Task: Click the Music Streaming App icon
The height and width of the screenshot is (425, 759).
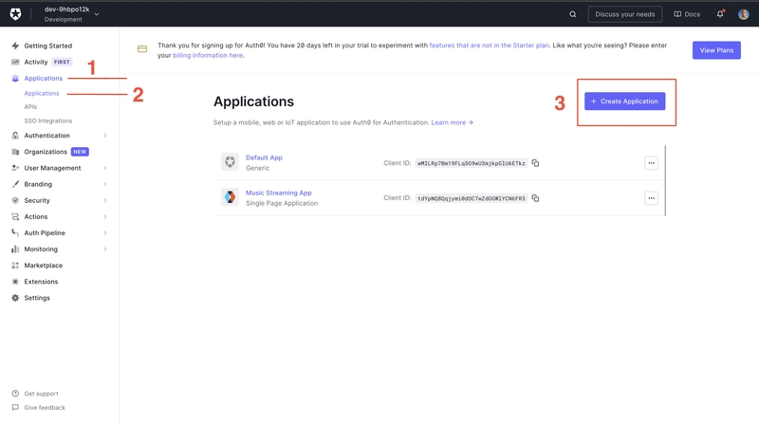Action: coord(230,197)
